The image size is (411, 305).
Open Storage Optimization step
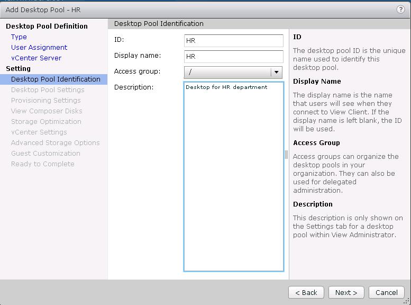[x=46, y=122]
